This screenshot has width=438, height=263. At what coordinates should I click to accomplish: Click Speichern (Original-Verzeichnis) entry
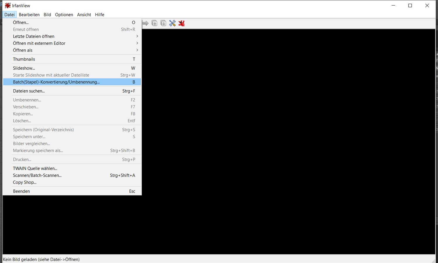pos(72,130)
